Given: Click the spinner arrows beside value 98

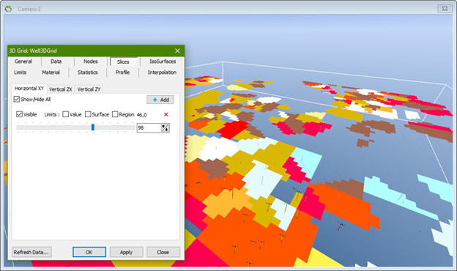Looking at the screenshot, I should pyautogui.click(x=166, y=128).
